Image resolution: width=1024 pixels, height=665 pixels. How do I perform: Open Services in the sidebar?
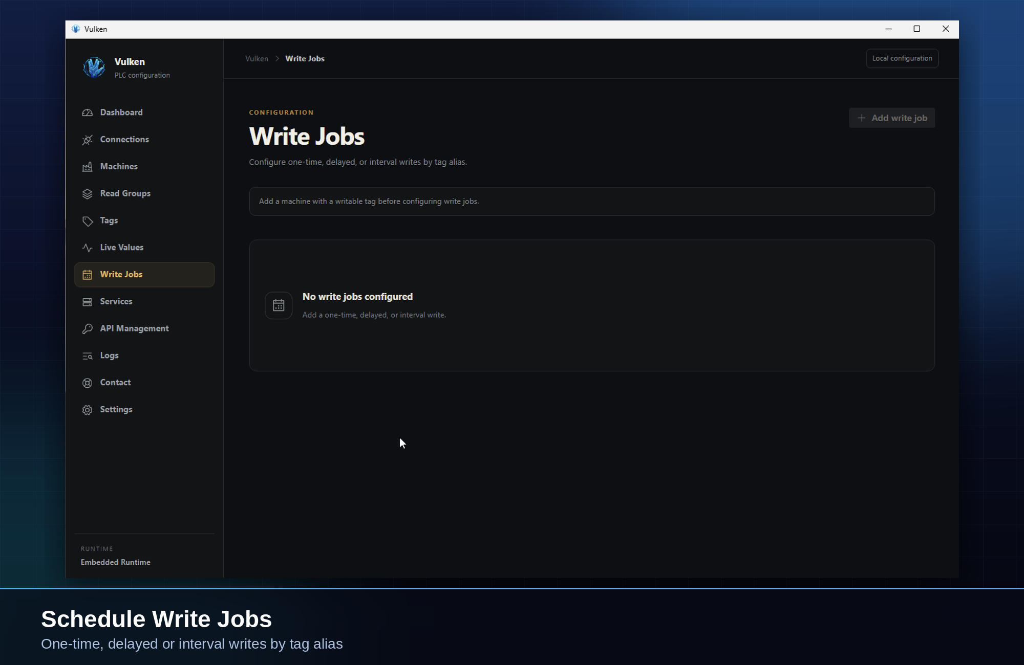pyautogui.click(x=144, y=302)
